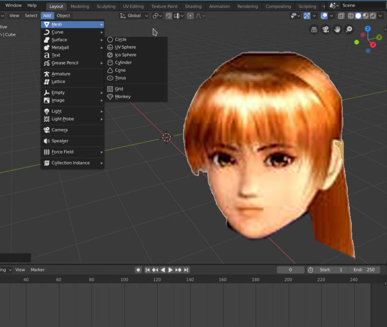Switch to the Rendering workspace tab
The image size is (387, 327).
[x=248, y=6]
